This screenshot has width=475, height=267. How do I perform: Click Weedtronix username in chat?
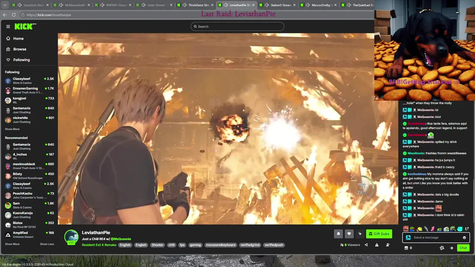416,153
